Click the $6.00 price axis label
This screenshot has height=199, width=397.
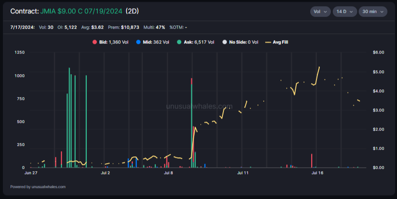point(378,52)
